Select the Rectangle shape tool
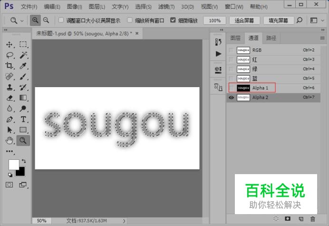This screenshot has height=226, width=329. point(23,130)
